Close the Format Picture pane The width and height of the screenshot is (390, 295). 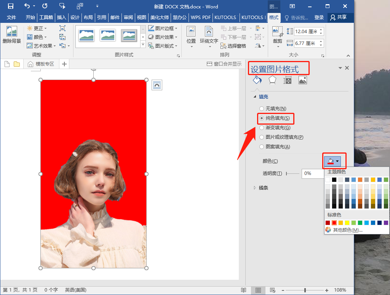pos(347,68)
